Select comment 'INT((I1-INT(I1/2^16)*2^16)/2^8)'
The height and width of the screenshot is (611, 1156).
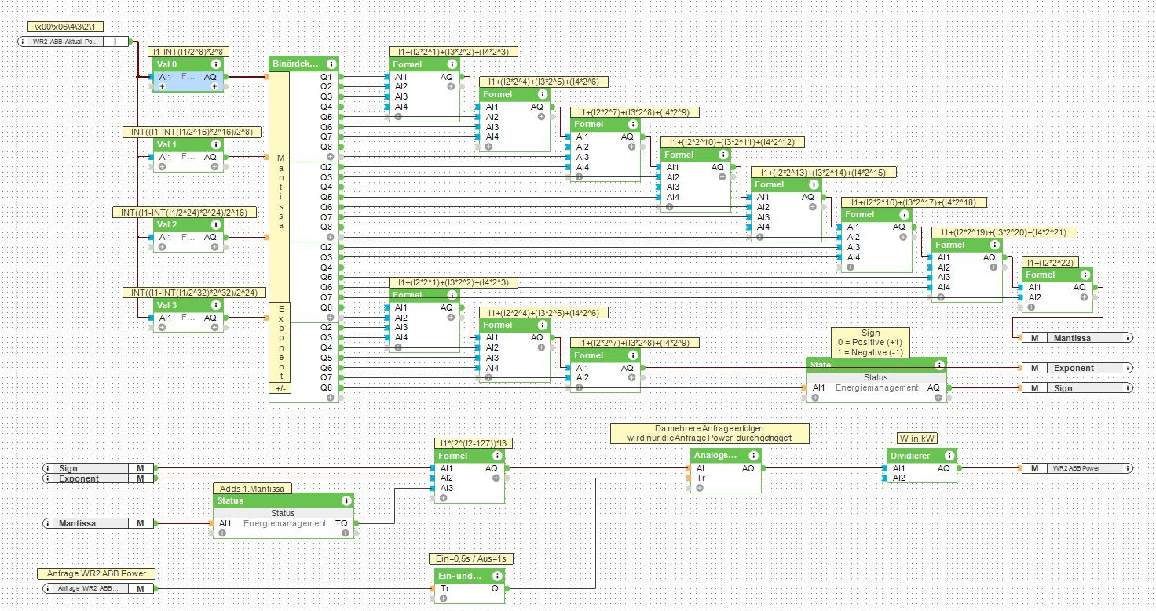pyautogui.click(x=192, y=132)
